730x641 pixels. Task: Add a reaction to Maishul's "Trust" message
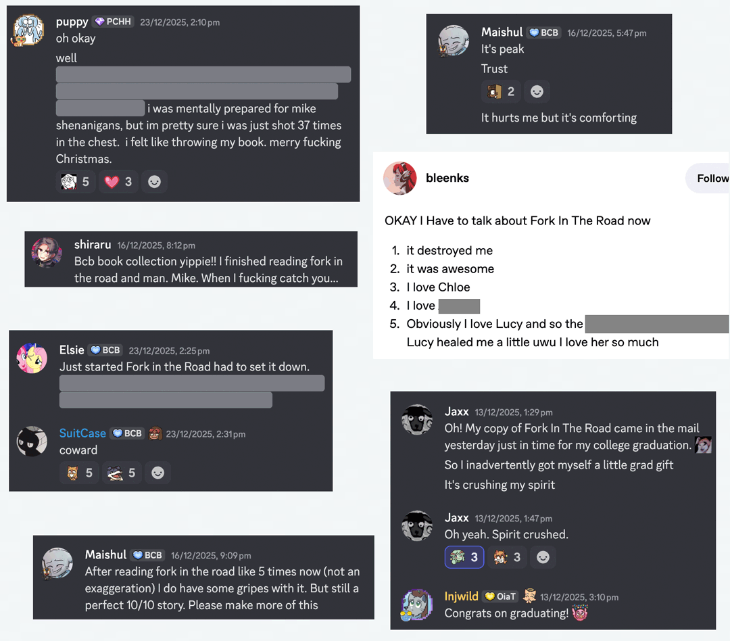pos(537,91)
